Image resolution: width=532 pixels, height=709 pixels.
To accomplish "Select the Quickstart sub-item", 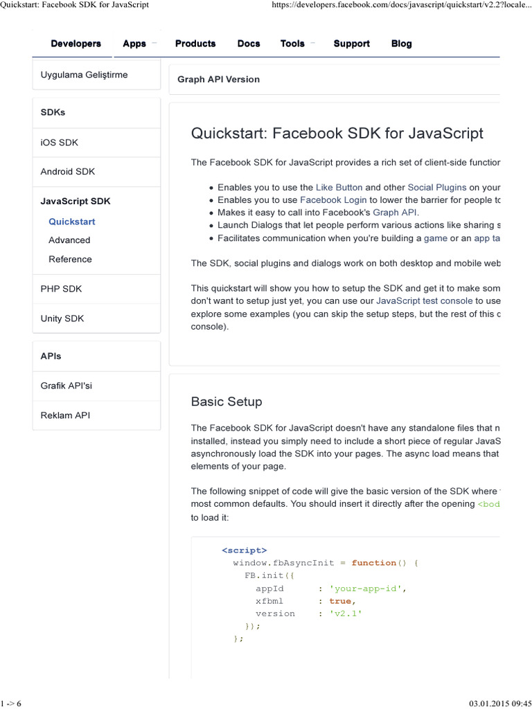I will tap(72, 222).
